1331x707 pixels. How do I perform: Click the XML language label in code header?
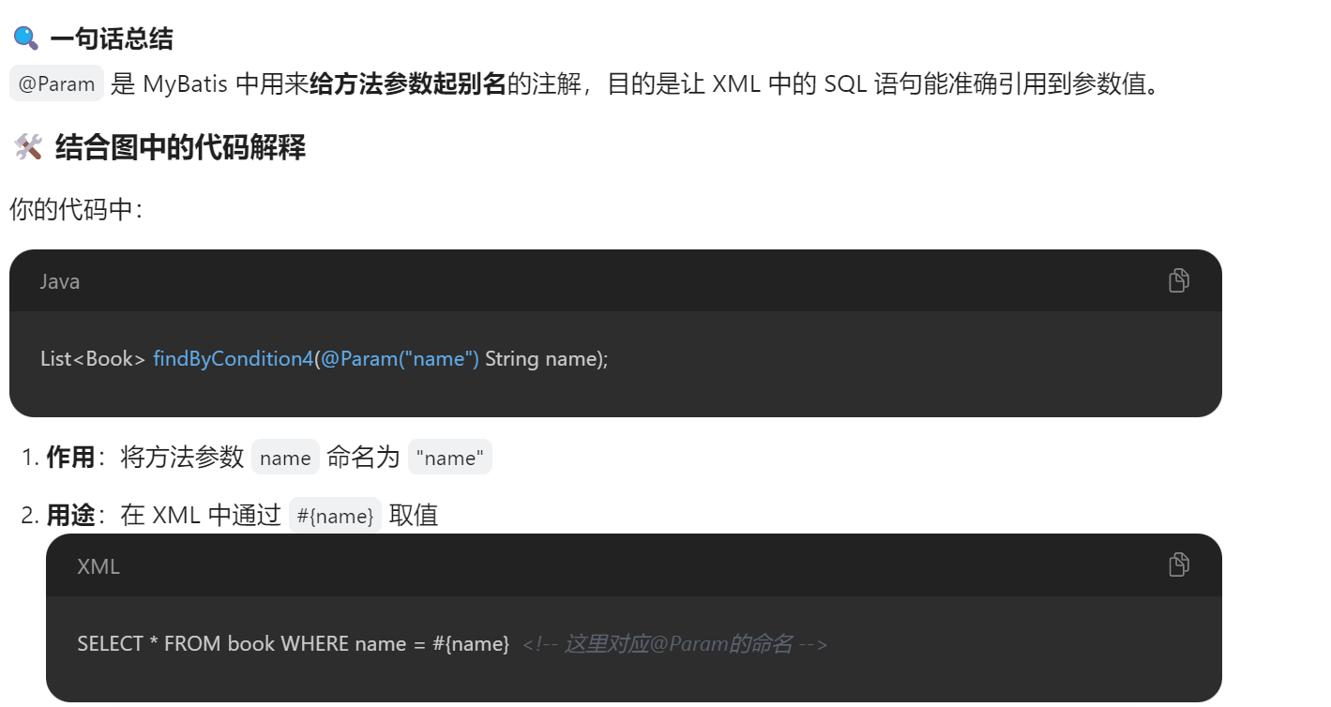click(98, 566)
